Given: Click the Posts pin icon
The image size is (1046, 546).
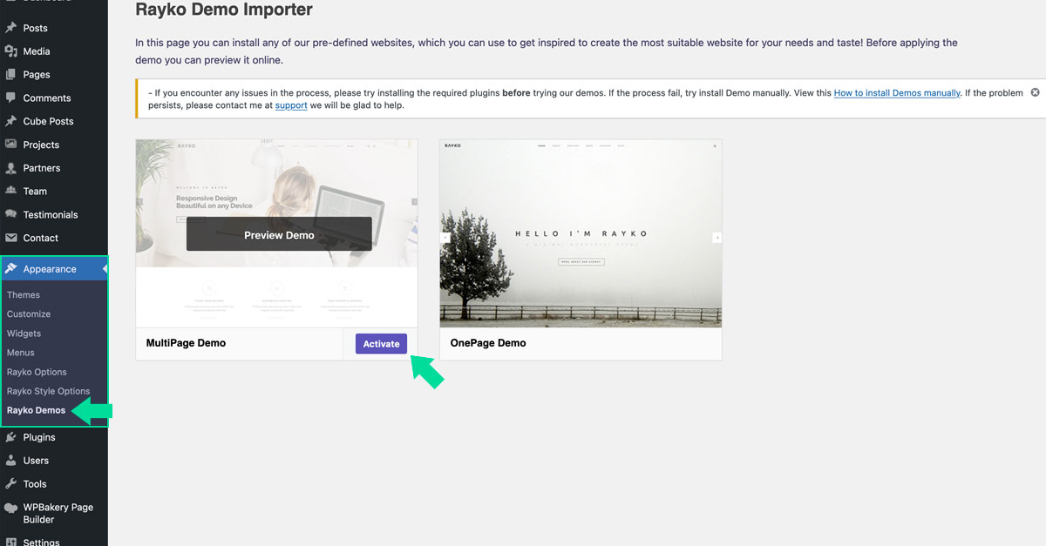Looking at the screenshot, I should pos(10,28).
